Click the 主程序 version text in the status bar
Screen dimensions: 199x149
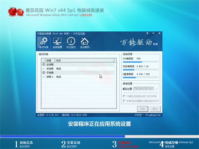48,115
